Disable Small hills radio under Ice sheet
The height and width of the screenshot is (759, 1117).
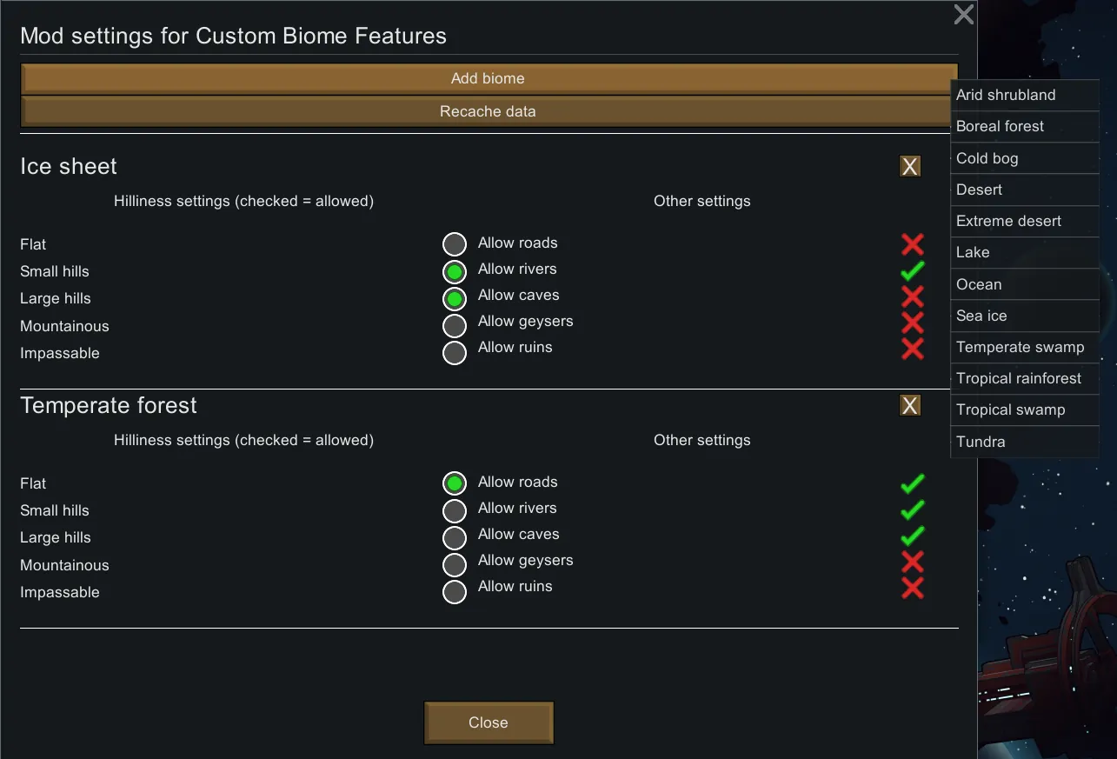pyautogui.click(x=455, y=272)
